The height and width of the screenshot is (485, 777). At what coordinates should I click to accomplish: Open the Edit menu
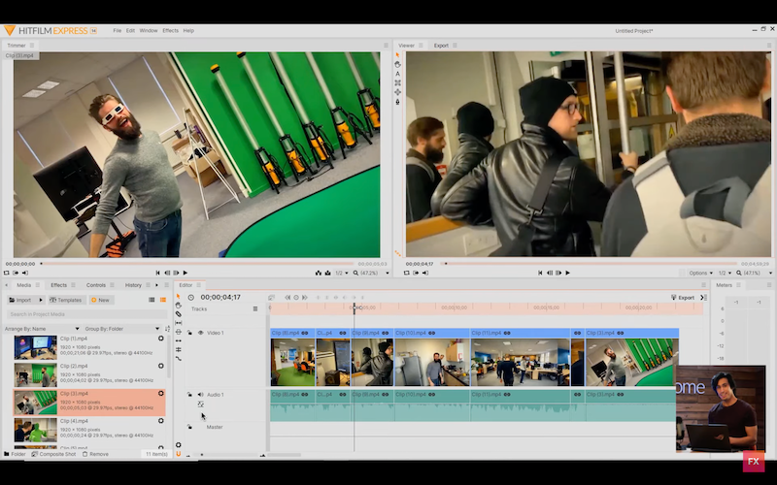click(x=130, y=31)
